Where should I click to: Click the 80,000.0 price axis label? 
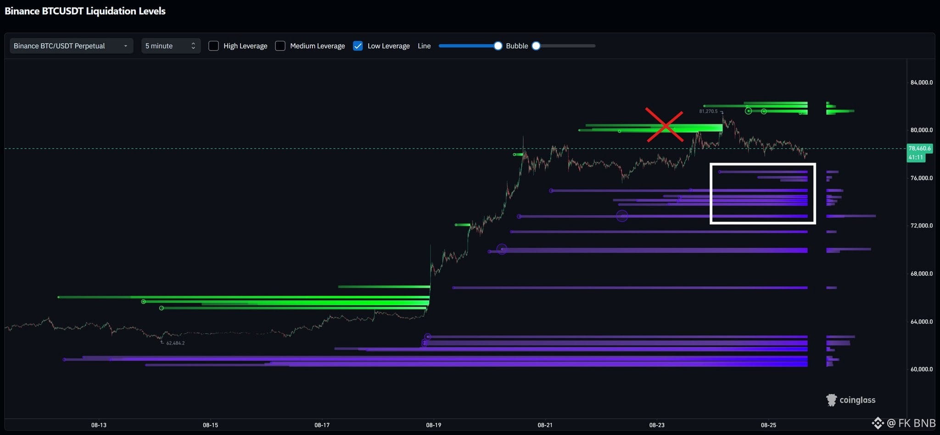click(921, 130)
